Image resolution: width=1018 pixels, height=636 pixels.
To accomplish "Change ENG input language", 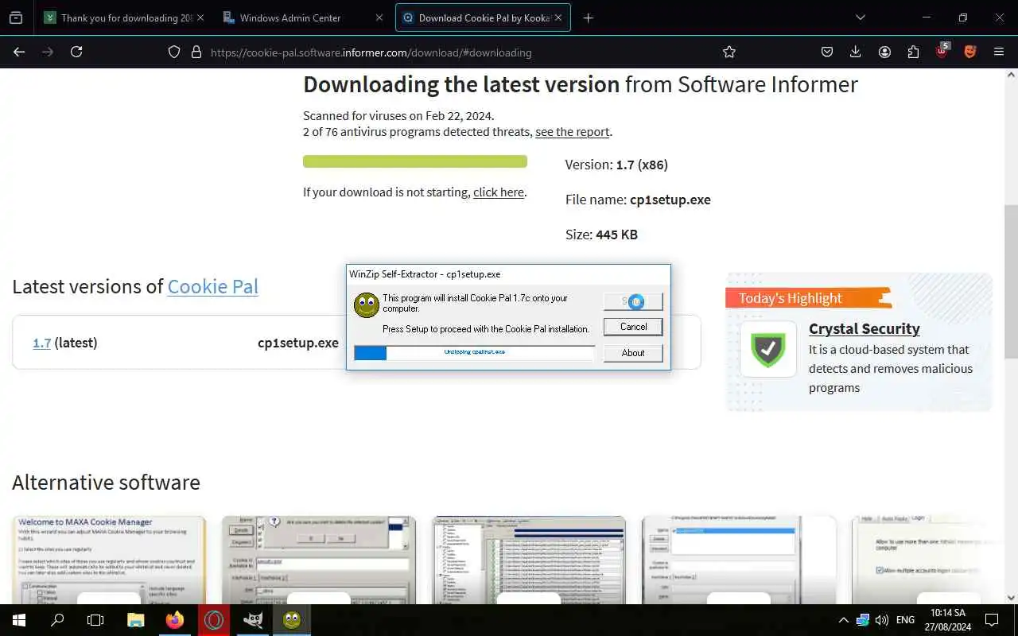I will (x=905, y=620).
